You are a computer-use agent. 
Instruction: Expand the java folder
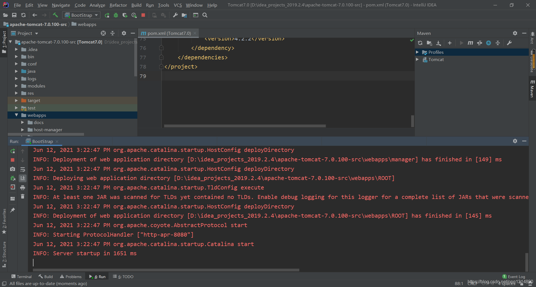click(x=16, y=71)
